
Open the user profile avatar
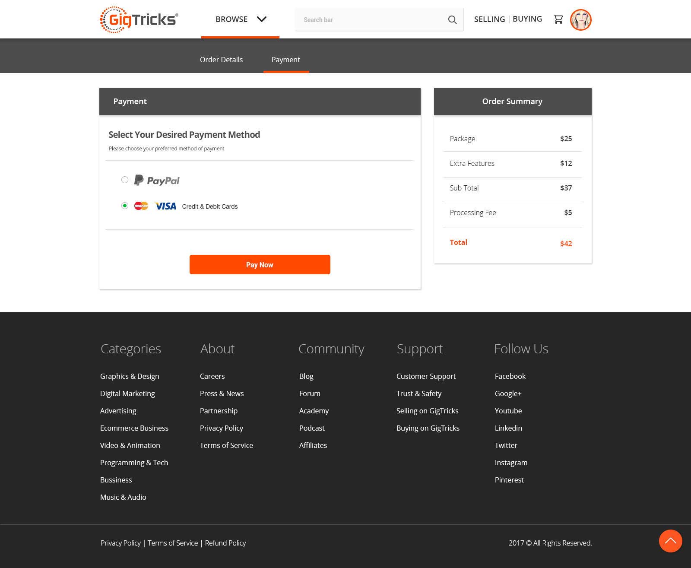[580, 20]
